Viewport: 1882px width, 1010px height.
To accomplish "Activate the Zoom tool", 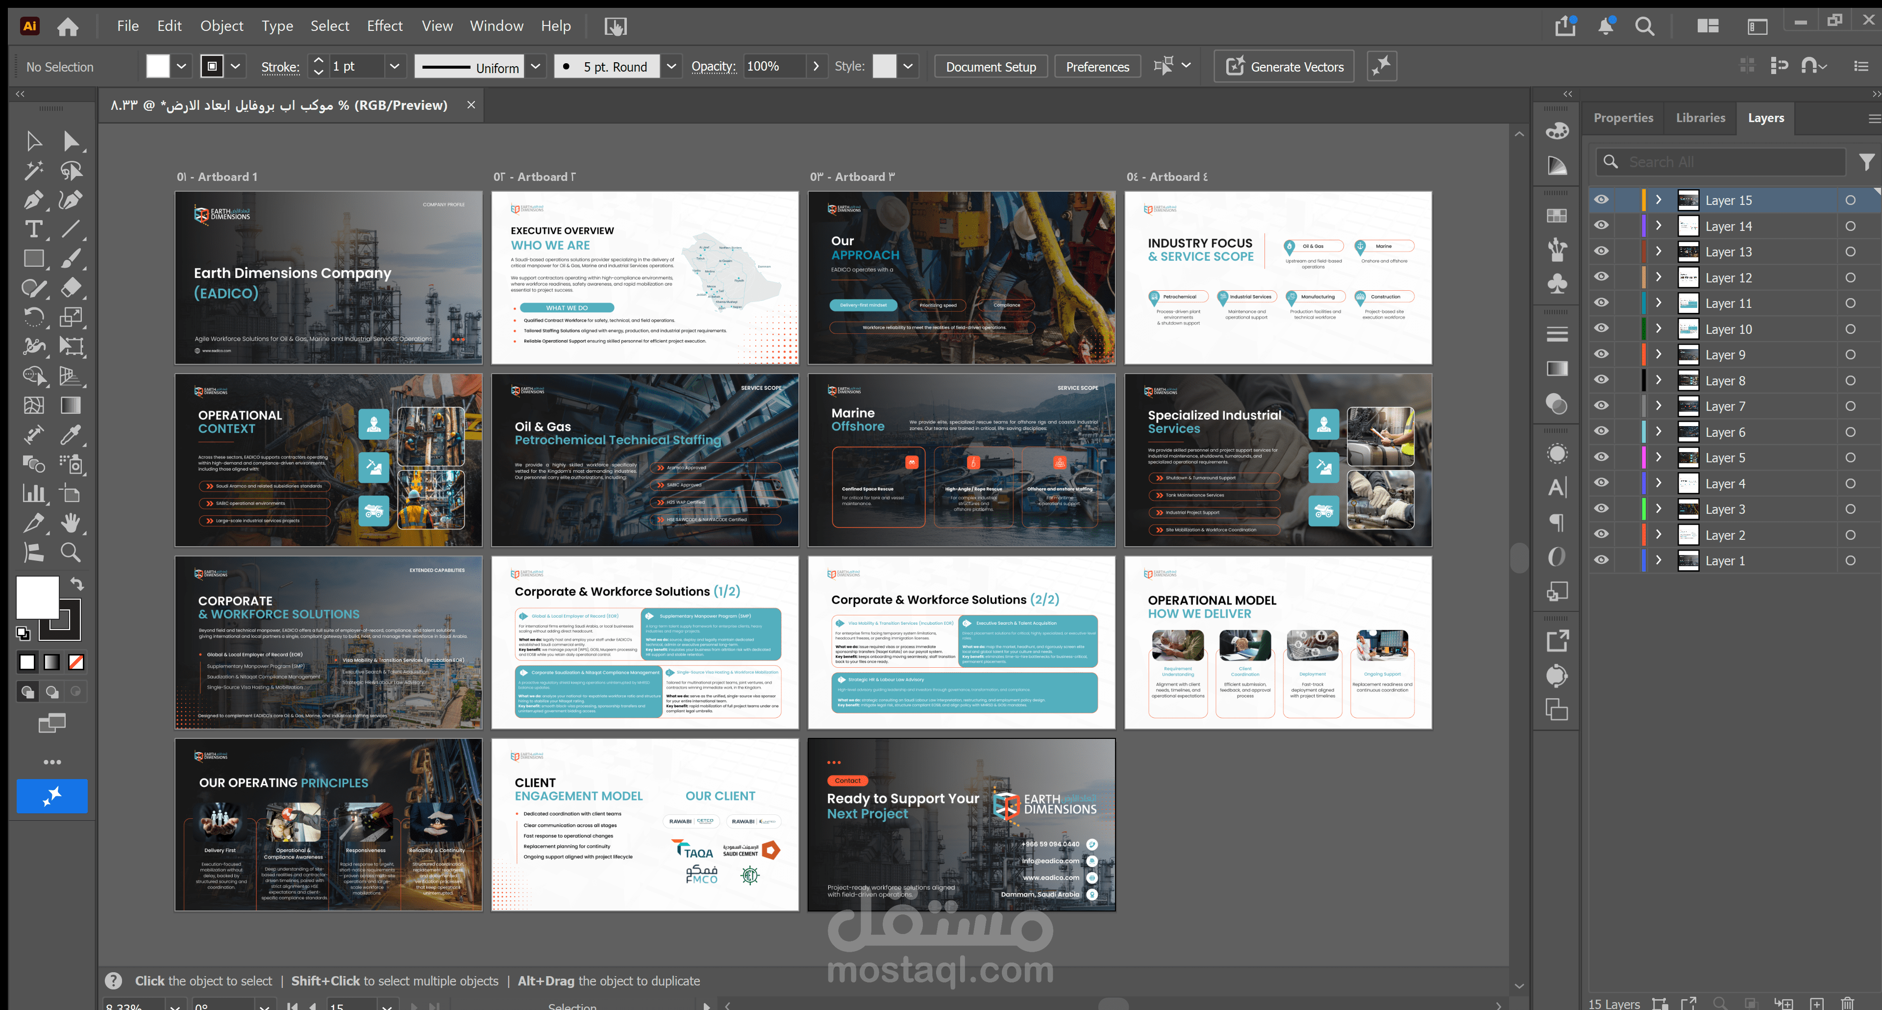I will pyautogui.click(x=71, y=553).
